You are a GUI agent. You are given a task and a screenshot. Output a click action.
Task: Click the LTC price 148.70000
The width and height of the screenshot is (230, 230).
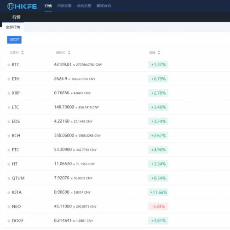[x=64, y=107]
